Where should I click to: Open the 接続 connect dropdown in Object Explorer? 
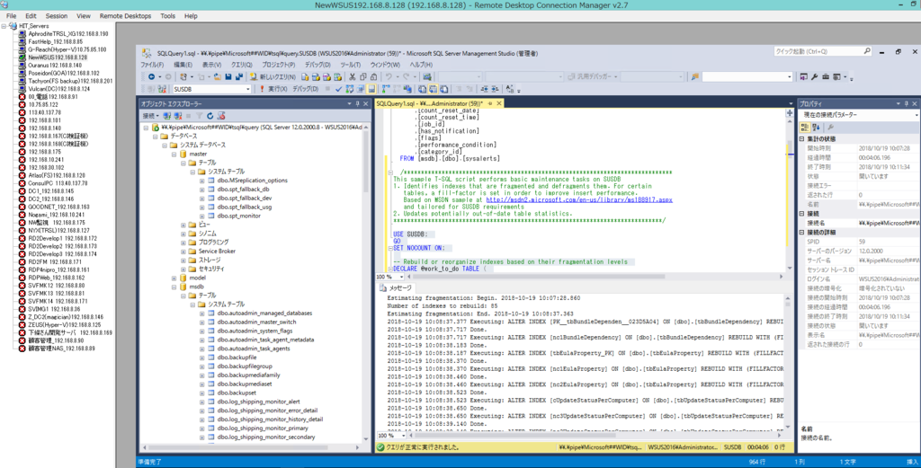click(x=151, y=116)
